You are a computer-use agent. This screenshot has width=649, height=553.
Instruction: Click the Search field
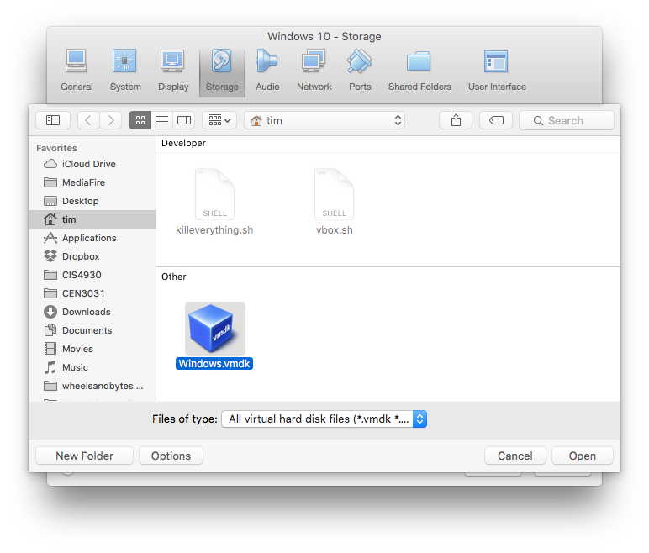pos(567,120)
